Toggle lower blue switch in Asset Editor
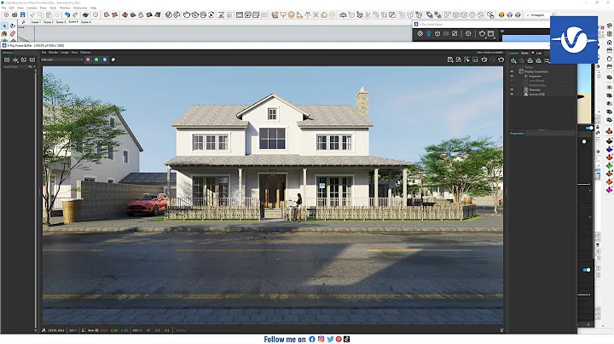614x344 pixels. 587,270
